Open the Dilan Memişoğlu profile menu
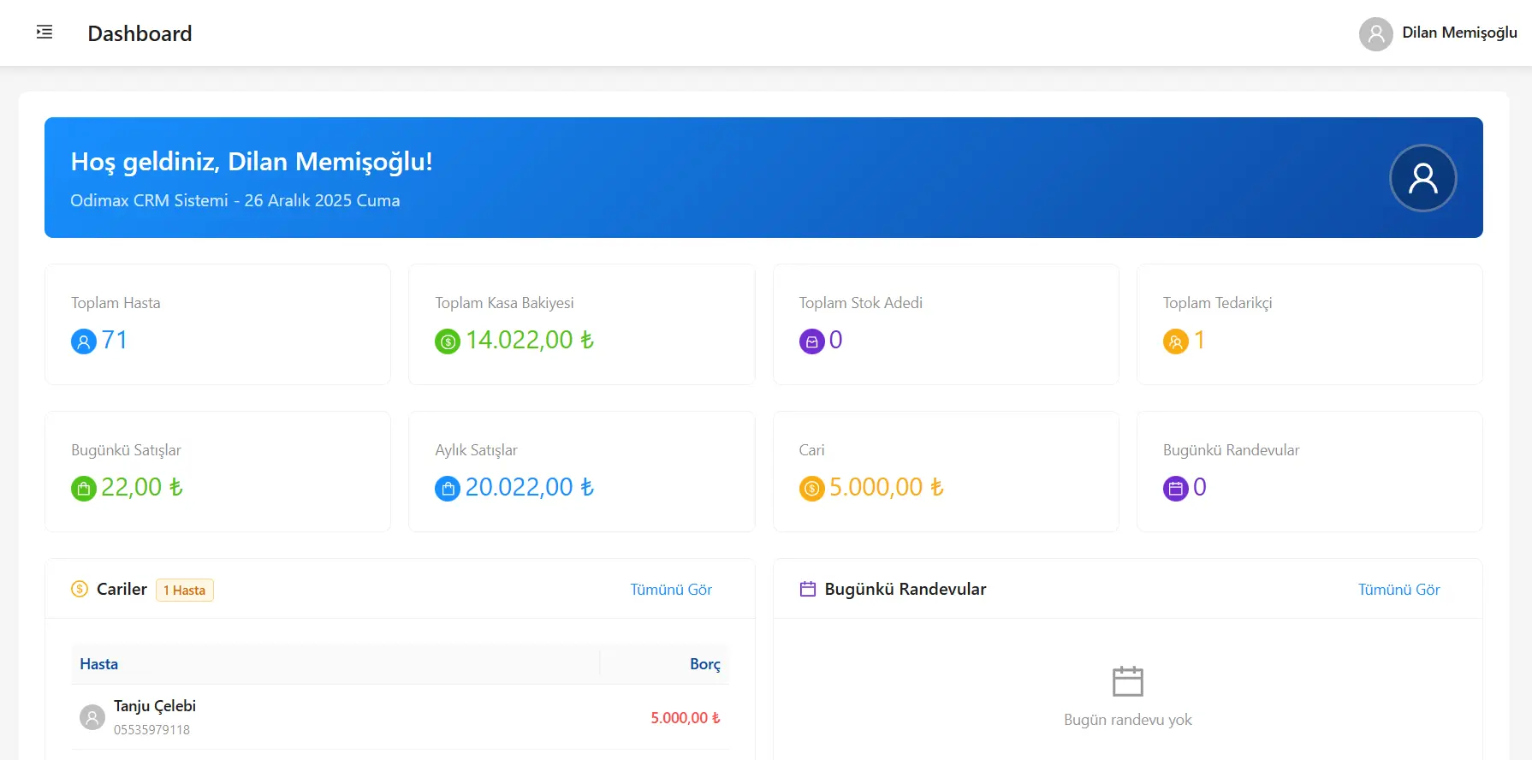The width and height of the screenshot is (1532, 760). point(1438,33)
